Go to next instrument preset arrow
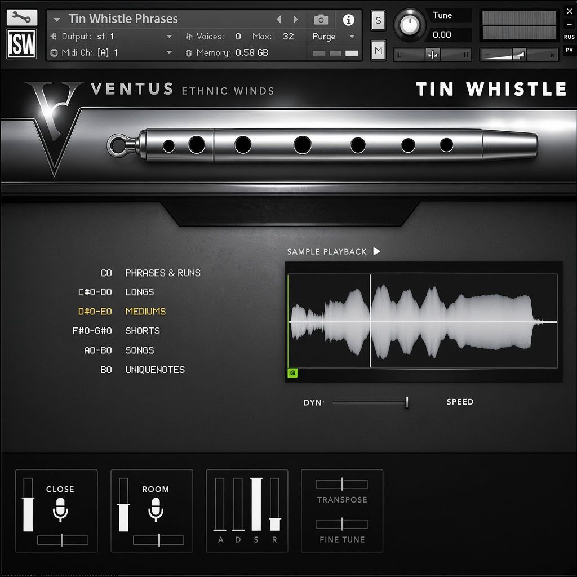The height and width of the screenshot is (577, 577). pyautogui.click(x=296, y=19)
